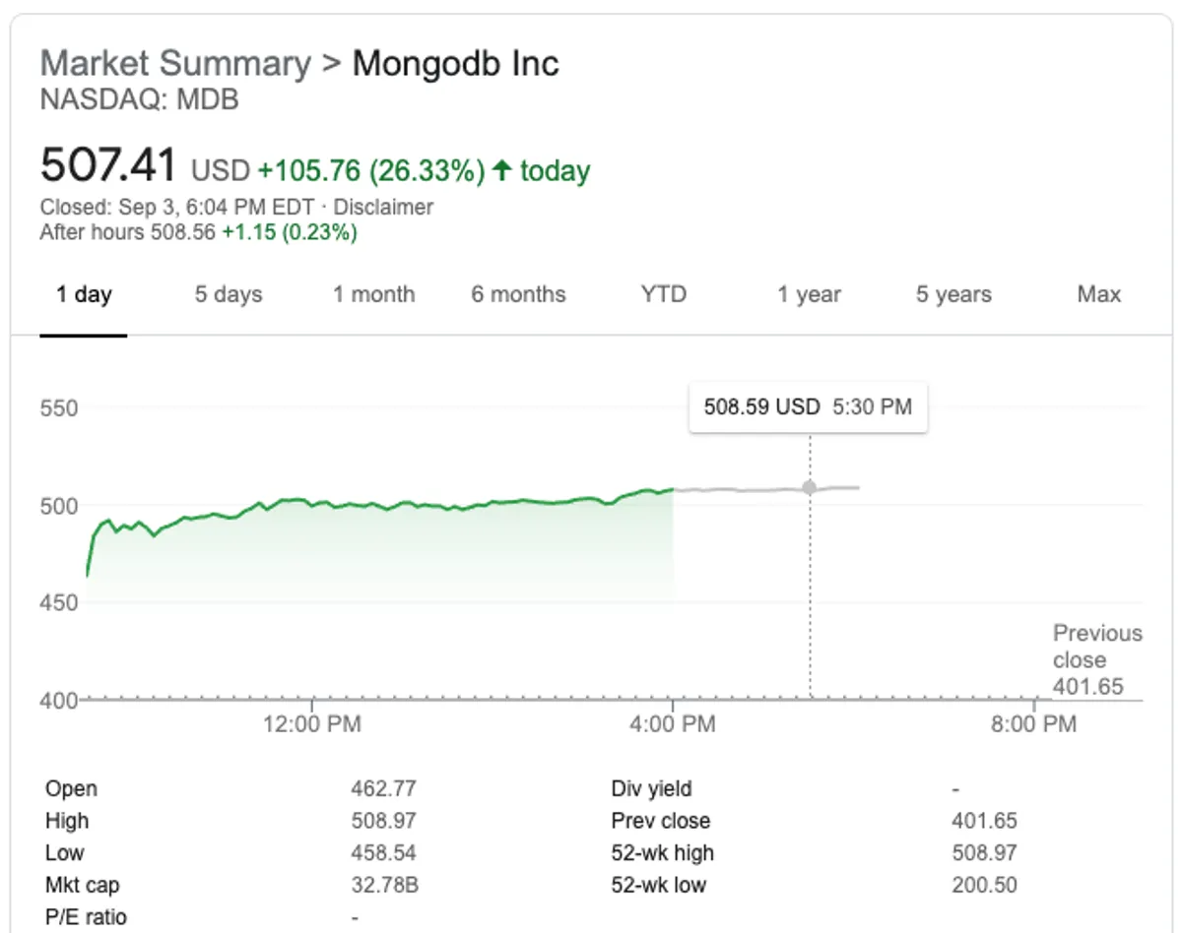Click the 8:00 PM axis label

[1034, 725]
